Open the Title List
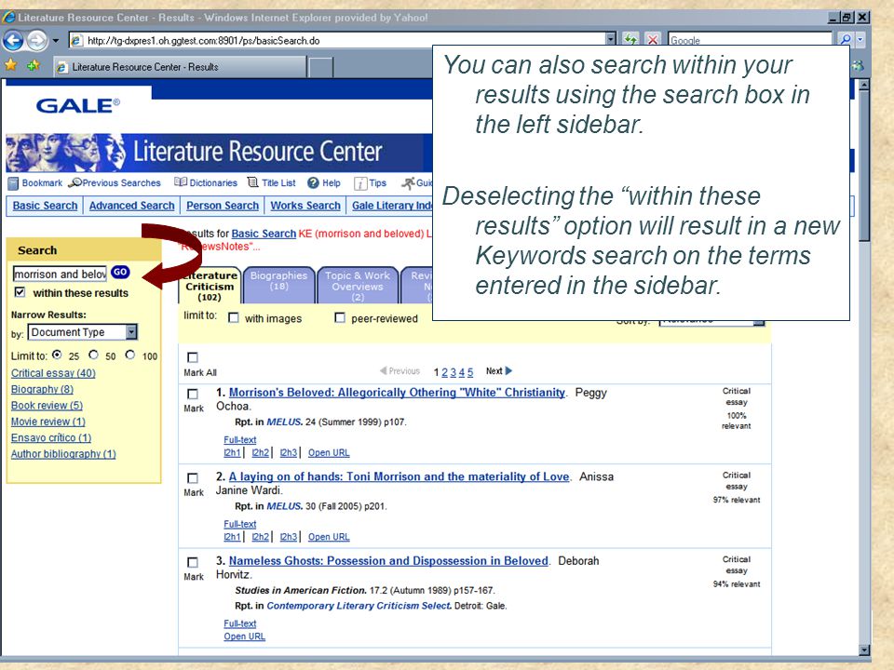Screen dimensions: 894x670 point(271,183)
